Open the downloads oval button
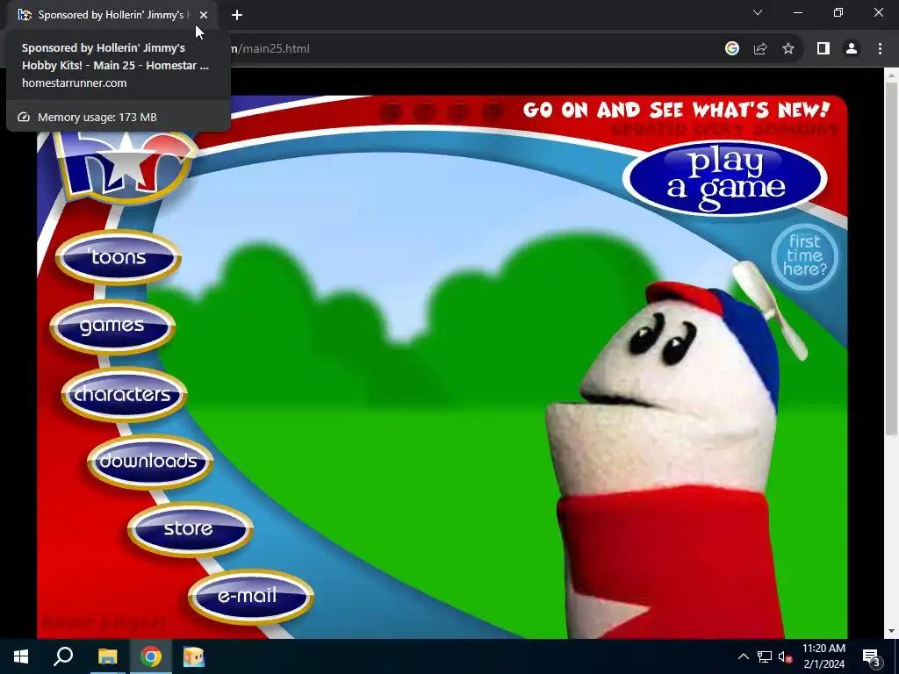899x674 pixels. click(149, 462)
